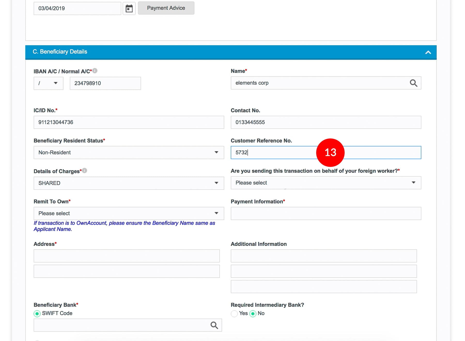
Task: Click info icon beside IBAN A/C label
Action: coord(95,71)
